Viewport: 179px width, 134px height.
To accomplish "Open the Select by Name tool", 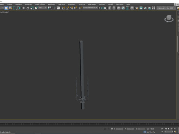I will pos(10,8).
